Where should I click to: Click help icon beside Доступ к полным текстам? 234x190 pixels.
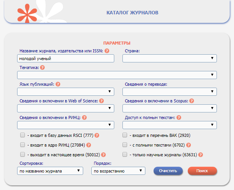179,117
